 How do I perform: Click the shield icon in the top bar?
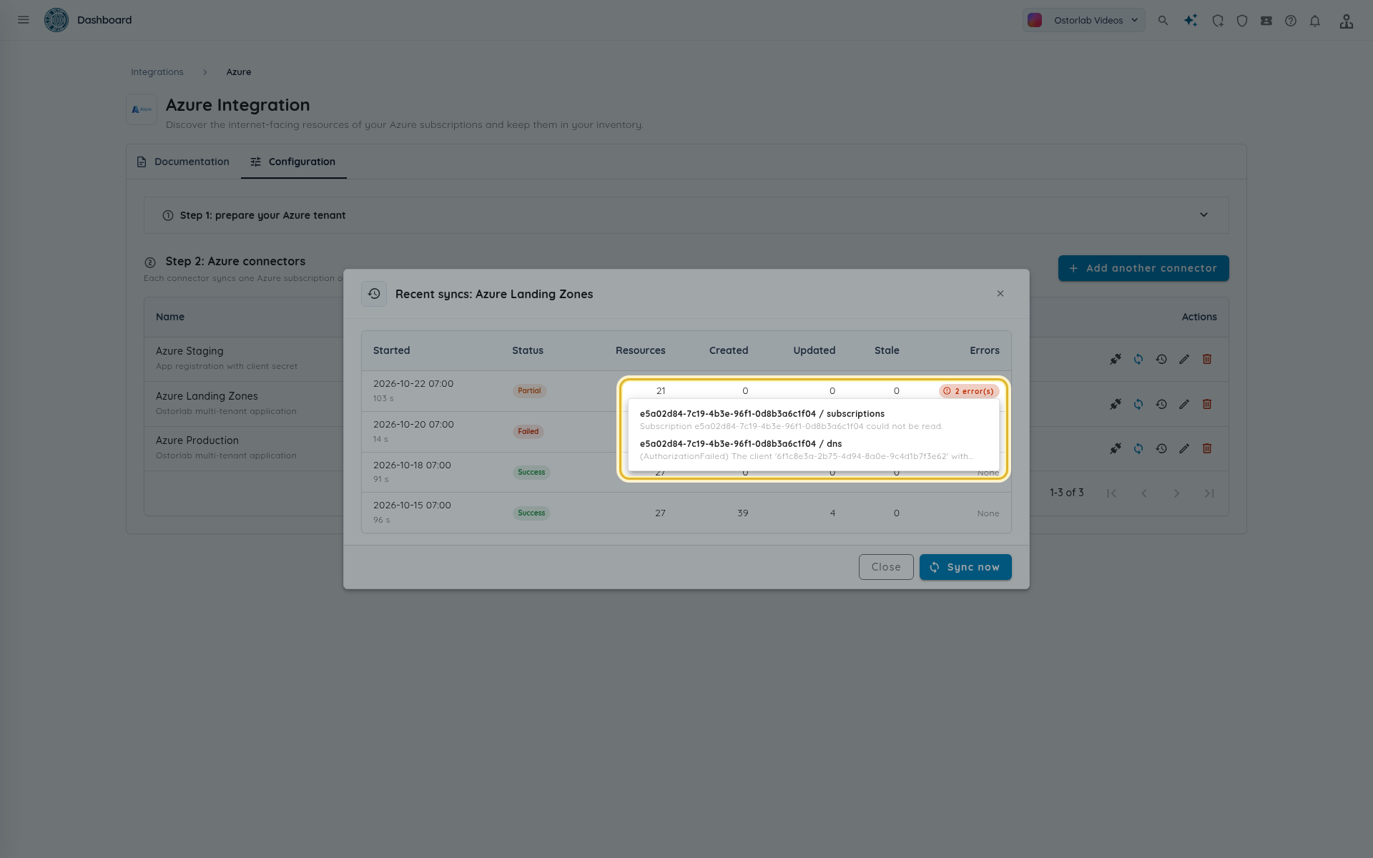point(1242,21)
